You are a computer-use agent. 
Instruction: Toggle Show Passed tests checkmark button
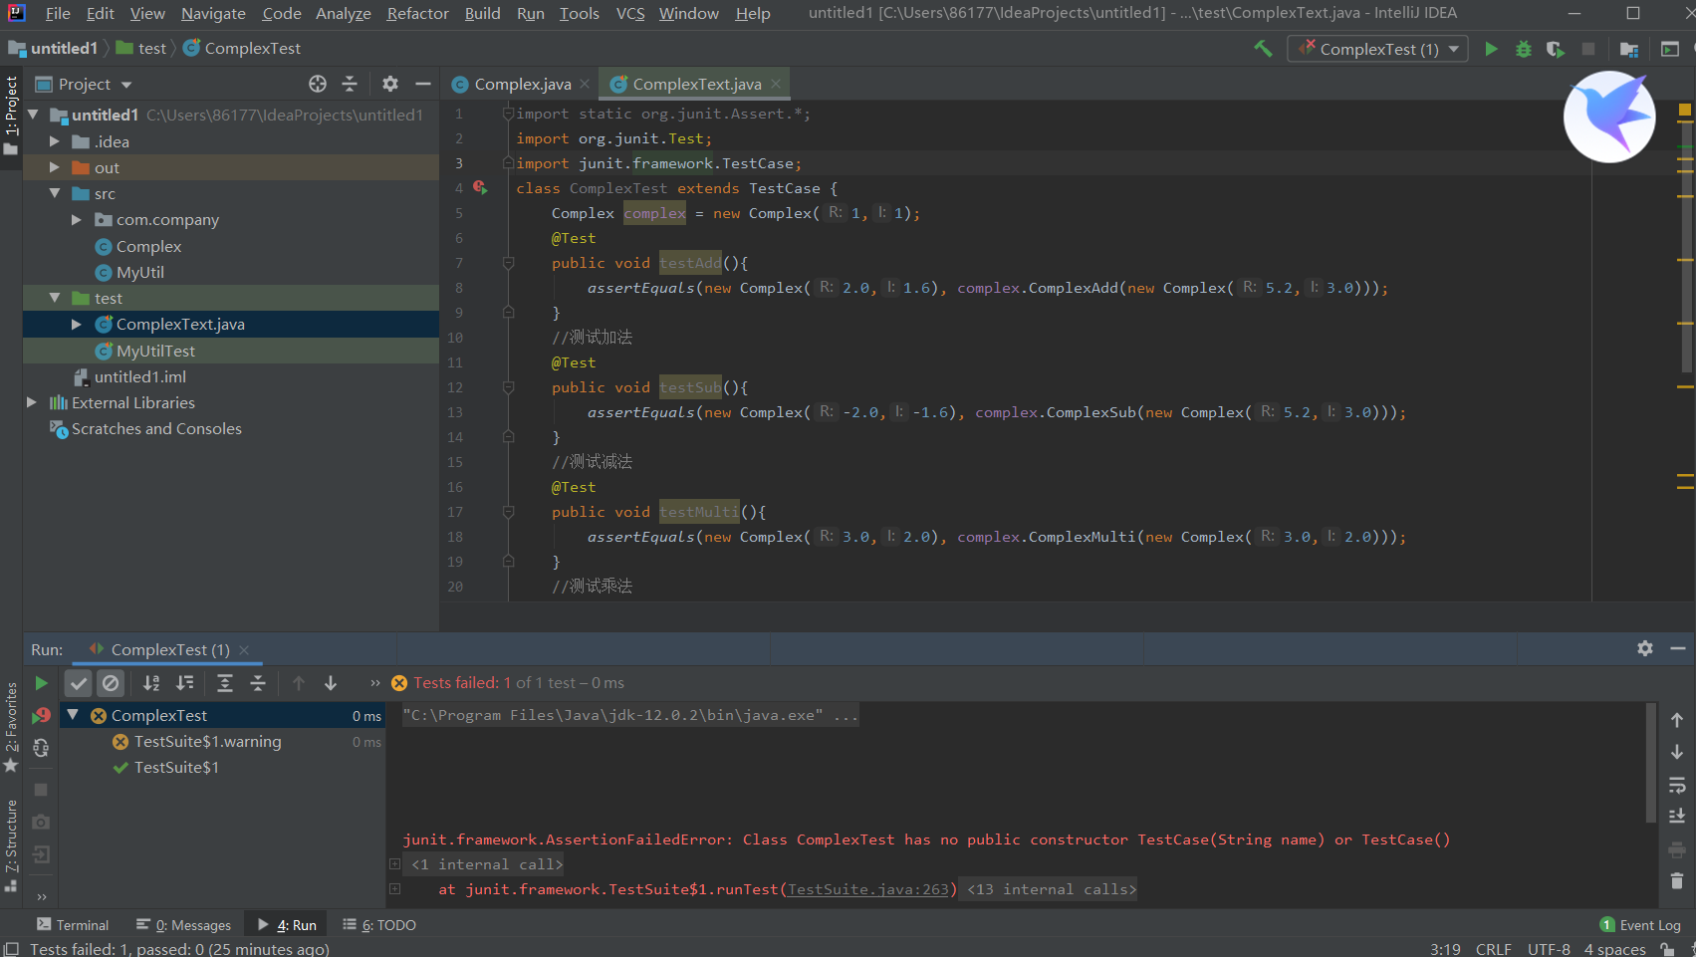[78, 683]
